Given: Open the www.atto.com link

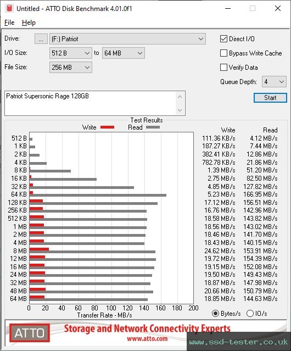Looking at the screenshot, I should pyautogui.click(x=147, y=338).
